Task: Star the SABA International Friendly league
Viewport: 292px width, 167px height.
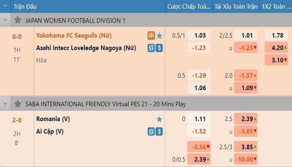Action: point(18,104)
